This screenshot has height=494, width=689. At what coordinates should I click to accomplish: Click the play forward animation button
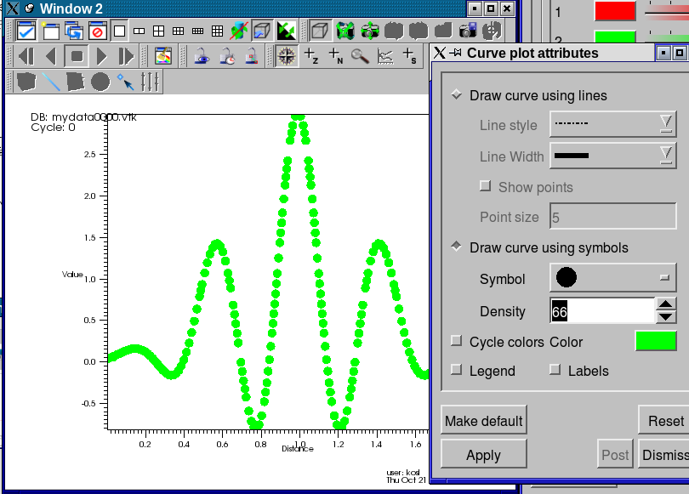(x=101, y=57)
